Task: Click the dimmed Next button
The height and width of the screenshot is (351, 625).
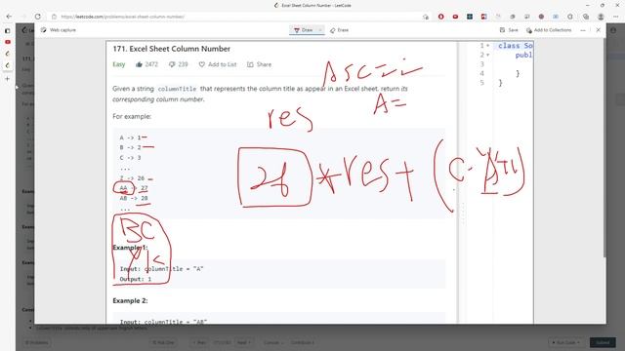Action: (x=243, y=342)
